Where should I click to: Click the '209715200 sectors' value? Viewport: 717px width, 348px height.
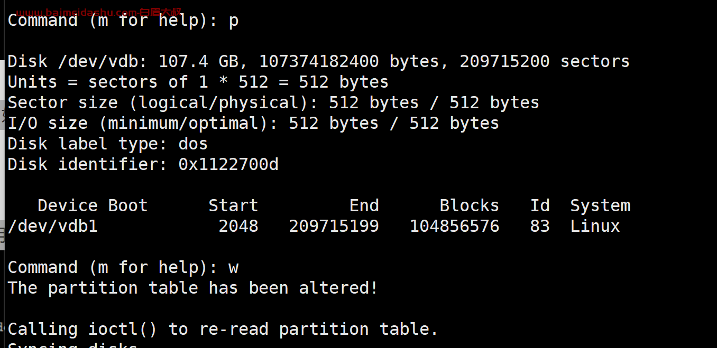[x=544, y=62]
